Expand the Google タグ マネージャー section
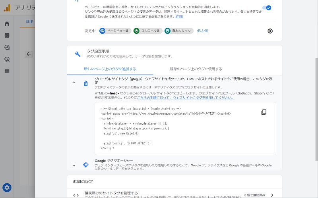 pos(74,165)
